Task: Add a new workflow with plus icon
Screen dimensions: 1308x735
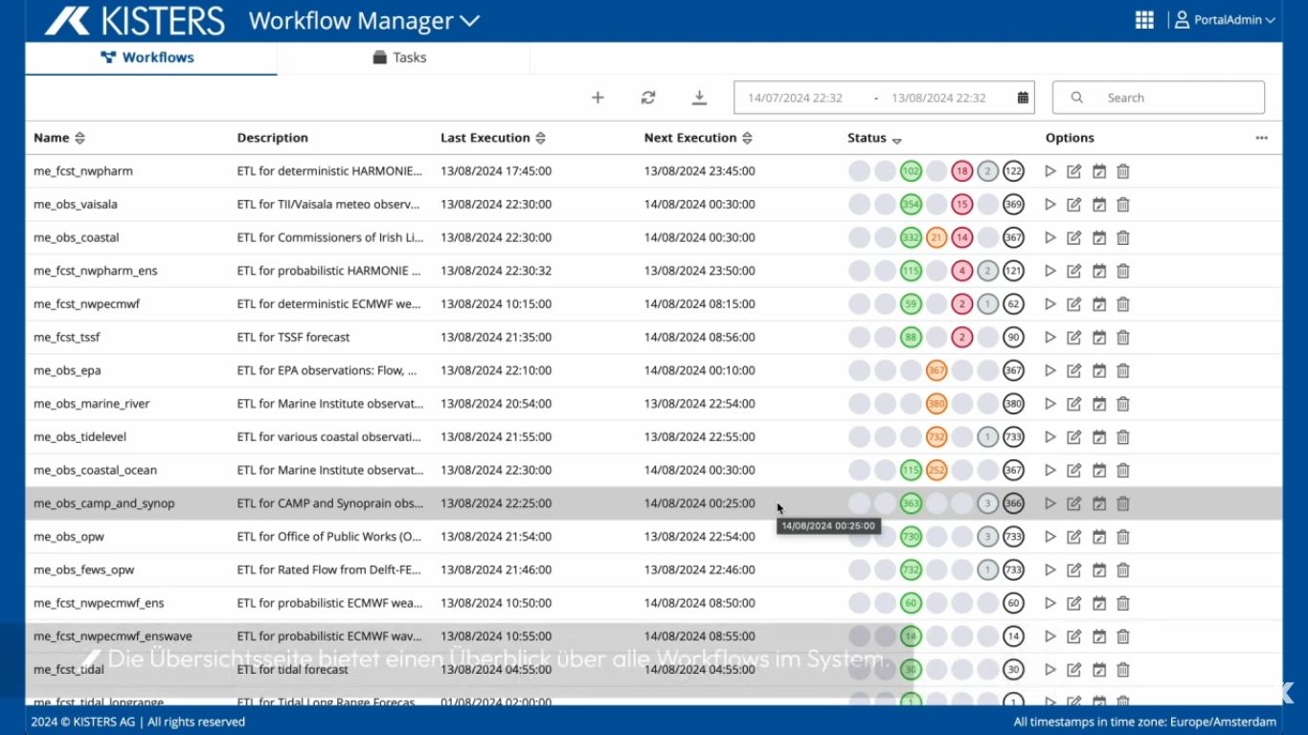Action: pyautogui.click(x=598, y=98)
